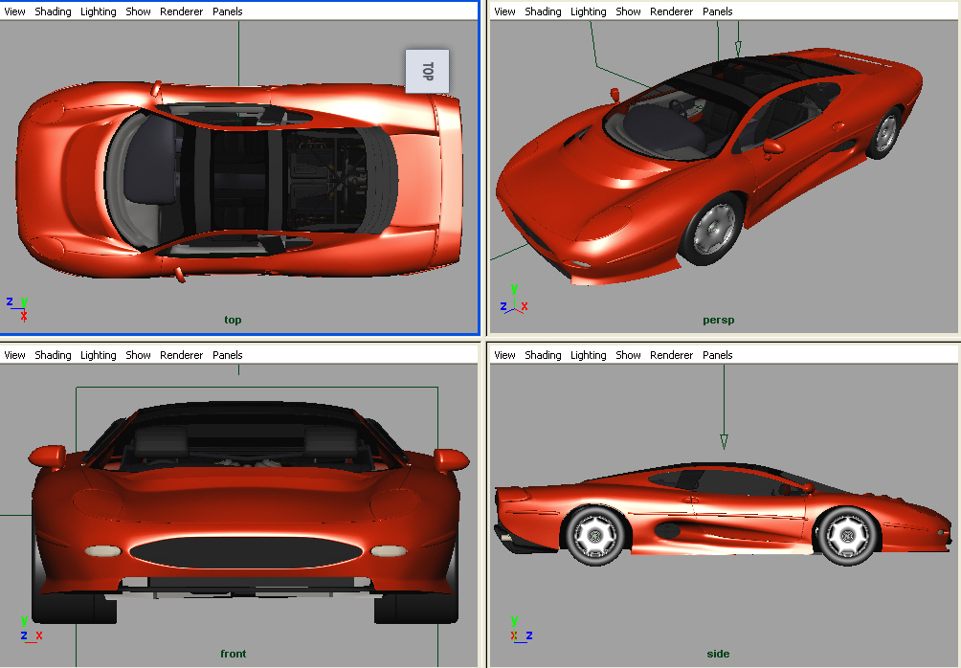Select the light arrow icon in persp view
The height and width of the screenshot is (668, 961).
coord(738,49)
